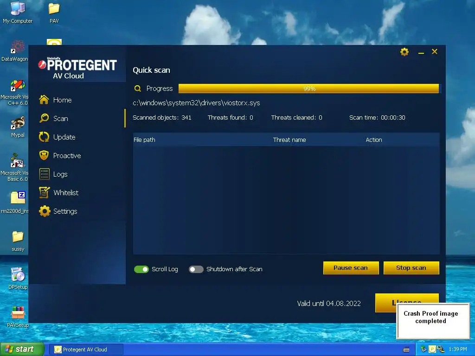Click the magnifier icon beside Progress
The image size is (475, 356).
click(x=137, y=89)
